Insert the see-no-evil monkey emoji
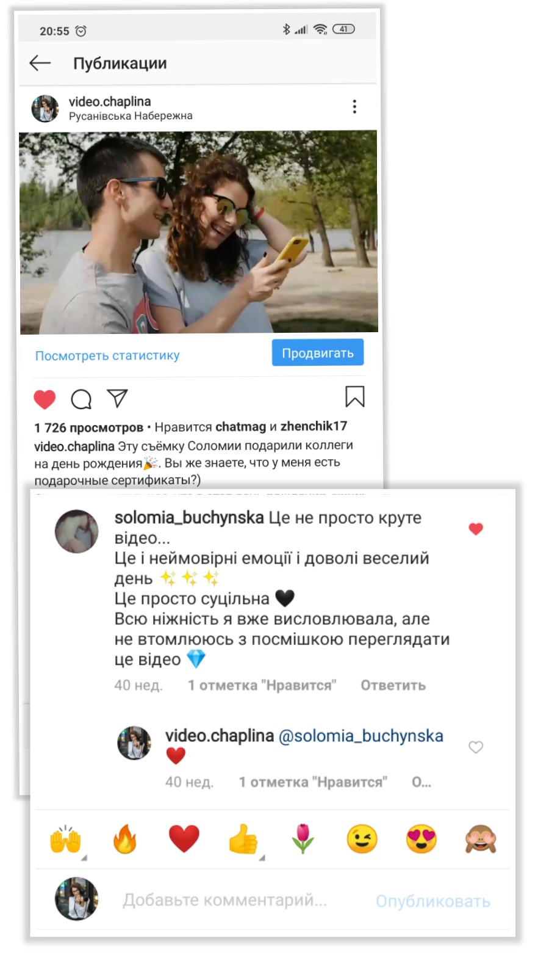 click(481, 839)
